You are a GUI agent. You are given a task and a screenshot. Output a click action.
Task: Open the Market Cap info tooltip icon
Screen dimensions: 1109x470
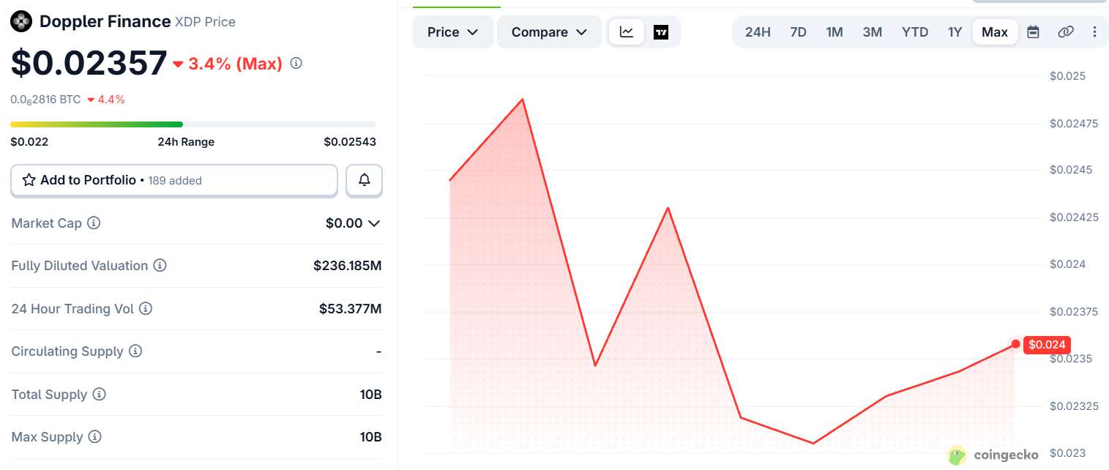94,223
